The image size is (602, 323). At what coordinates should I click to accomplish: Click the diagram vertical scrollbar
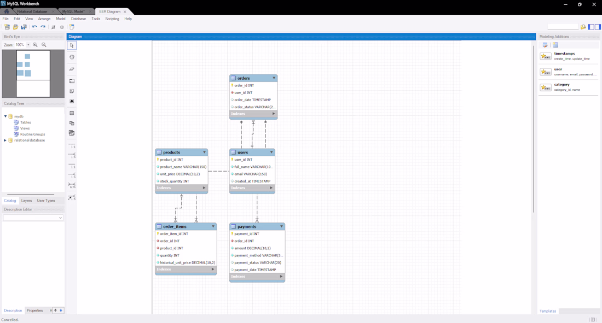pos(534,130)
